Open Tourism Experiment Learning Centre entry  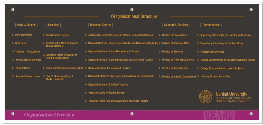pos(64,68)
